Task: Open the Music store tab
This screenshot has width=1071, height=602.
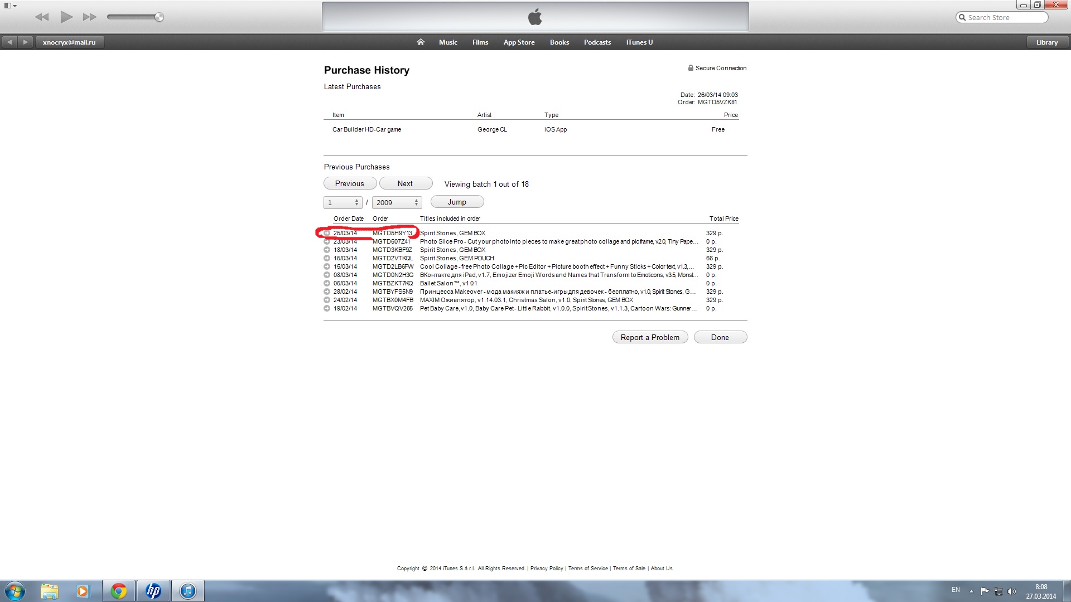Action: point(448,42)
